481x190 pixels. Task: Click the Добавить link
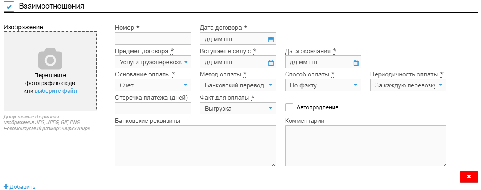tap(22, 187)
